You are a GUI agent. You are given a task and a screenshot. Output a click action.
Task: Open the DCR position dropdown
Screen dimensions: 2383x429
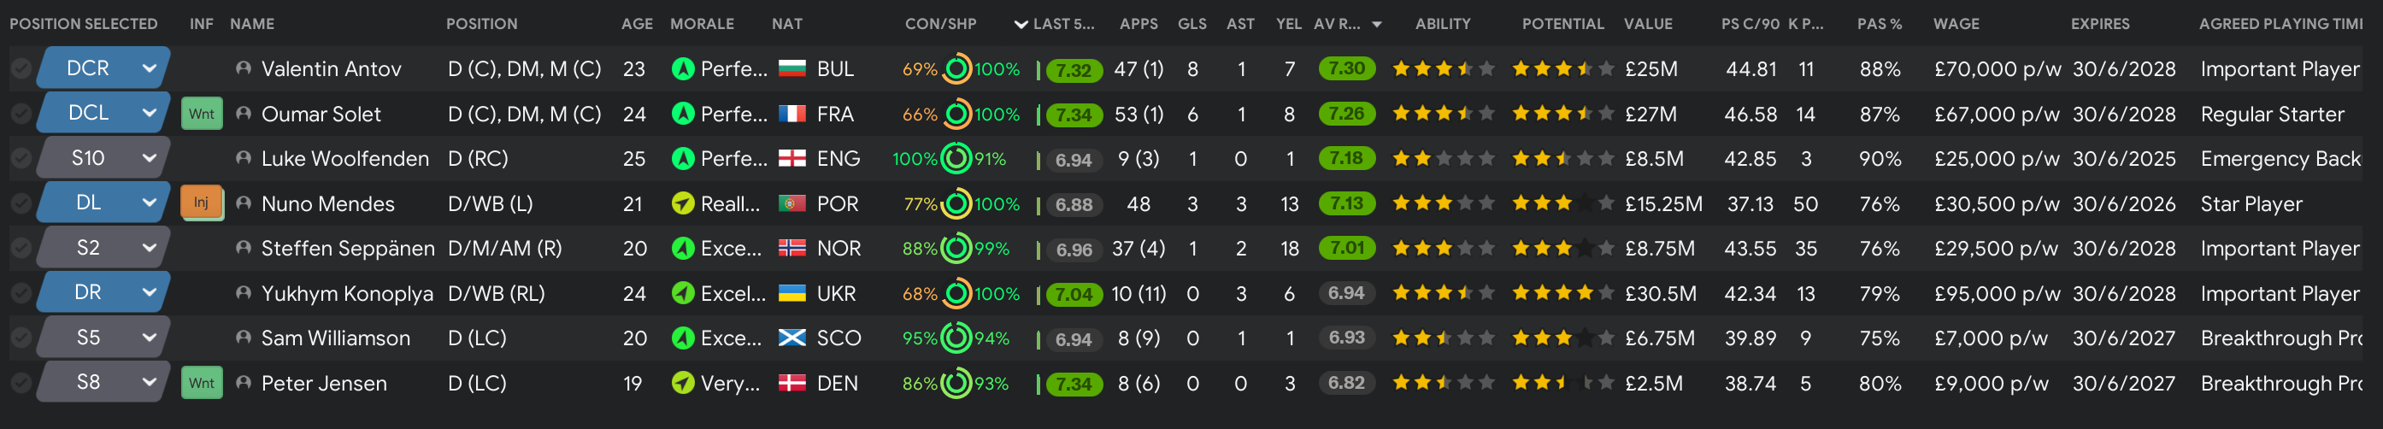click(x=149, y=68)
